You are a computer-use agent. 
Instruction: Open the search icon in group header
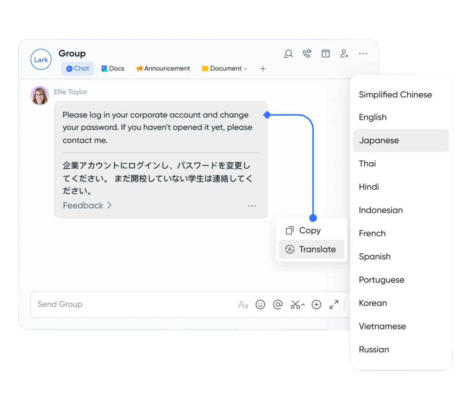point(288,54)
